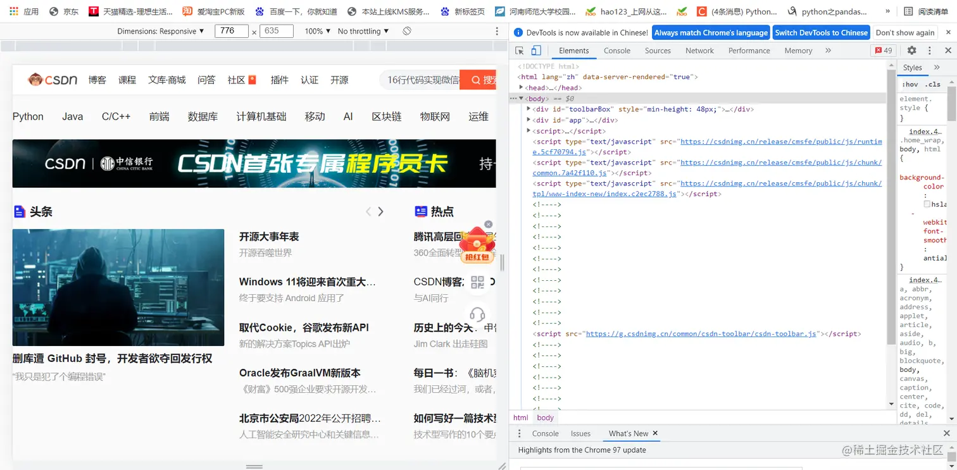
Task: Close the What's New drawer tab
Action: point(656,433)
